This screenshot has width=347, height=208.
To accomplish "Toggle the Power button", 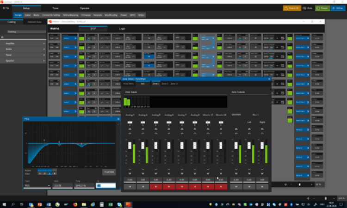I will pyautogui.click(x=322, y=8).
